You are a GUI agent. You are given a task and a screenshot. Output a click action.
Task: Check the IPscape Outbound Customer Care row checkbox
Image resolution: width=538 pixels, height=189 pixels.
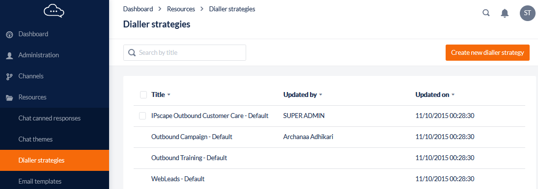point(142,116)
